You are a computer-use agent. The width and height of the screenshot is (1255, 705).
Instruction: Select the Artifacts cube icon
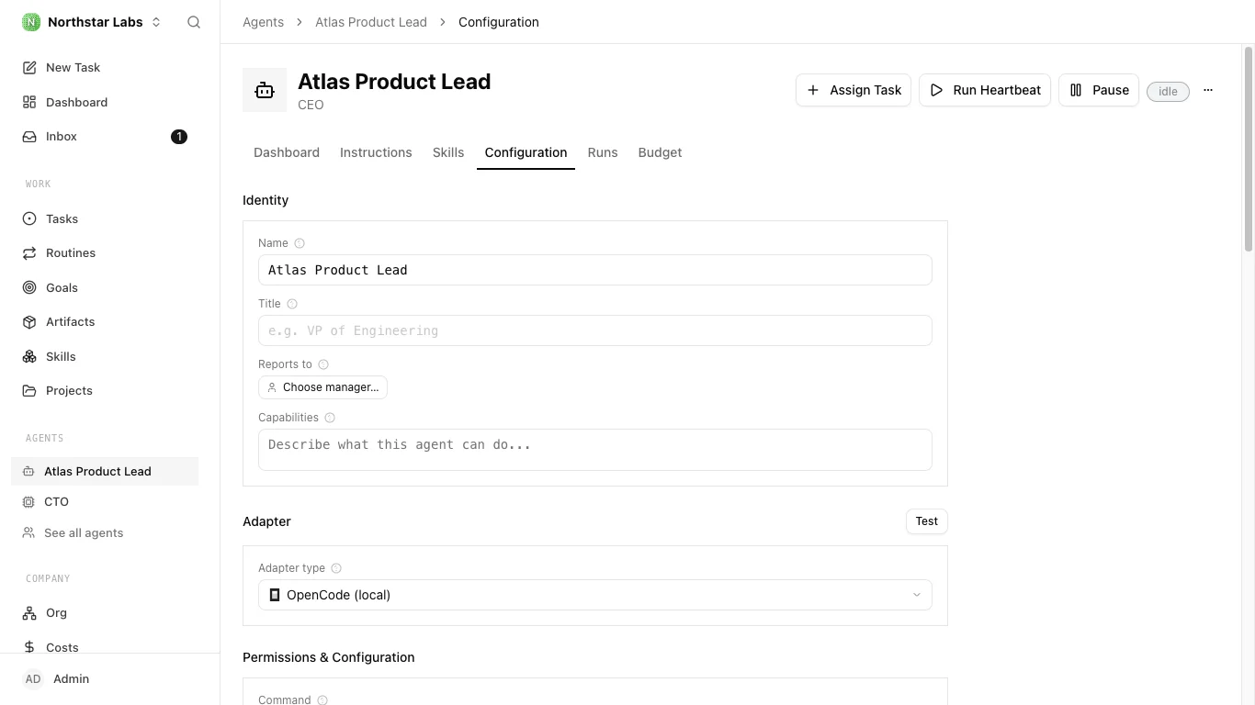29,321
